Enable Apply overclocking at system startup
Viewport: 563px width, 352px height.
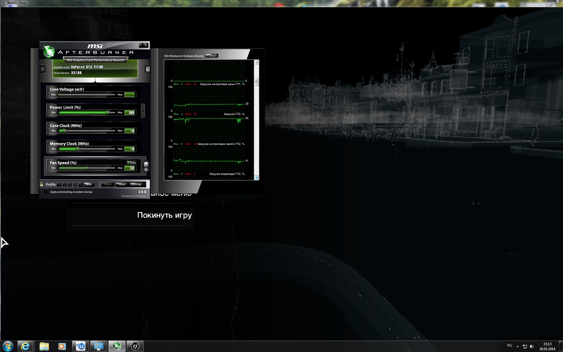tap(46, 192)
